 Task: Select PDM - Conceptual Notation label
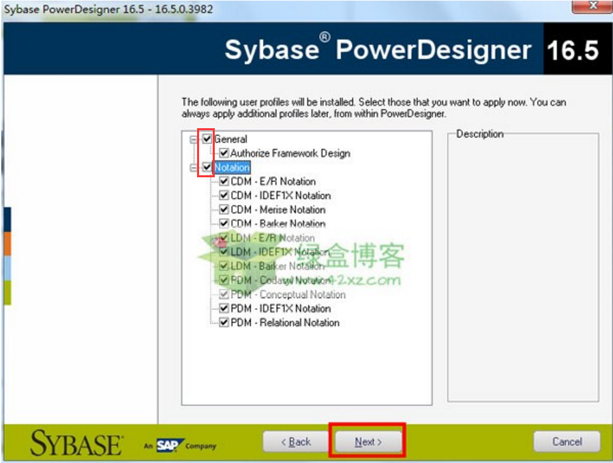click(288, 295)
